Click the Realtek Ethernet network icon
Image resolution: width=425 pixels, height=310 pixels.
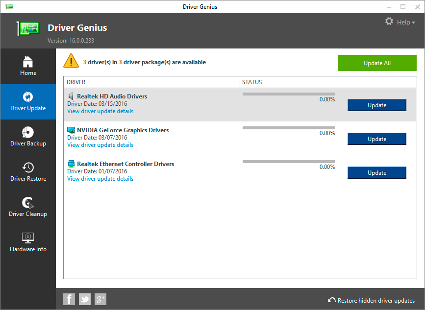tap(71, 164)
